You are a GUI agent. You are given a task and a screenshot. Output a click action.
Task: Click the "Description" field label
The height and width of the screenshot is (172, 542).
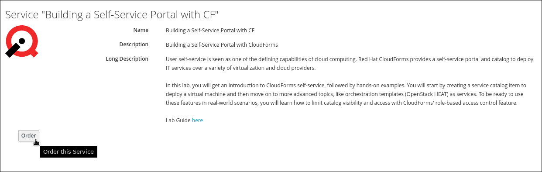134,45
